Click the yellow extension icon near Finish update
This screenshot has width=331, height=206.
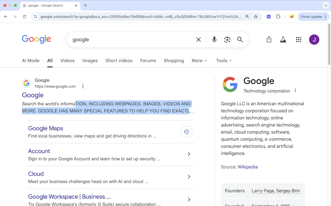pyautogui.click(x=292, y=17)
